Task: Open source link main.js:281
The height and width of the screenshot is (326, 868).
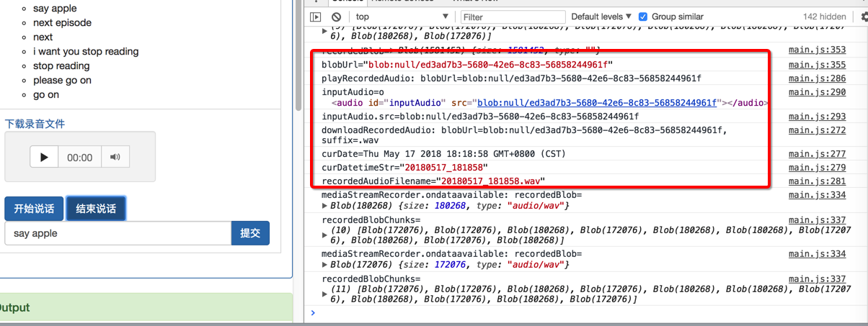Action: point(818,181)
